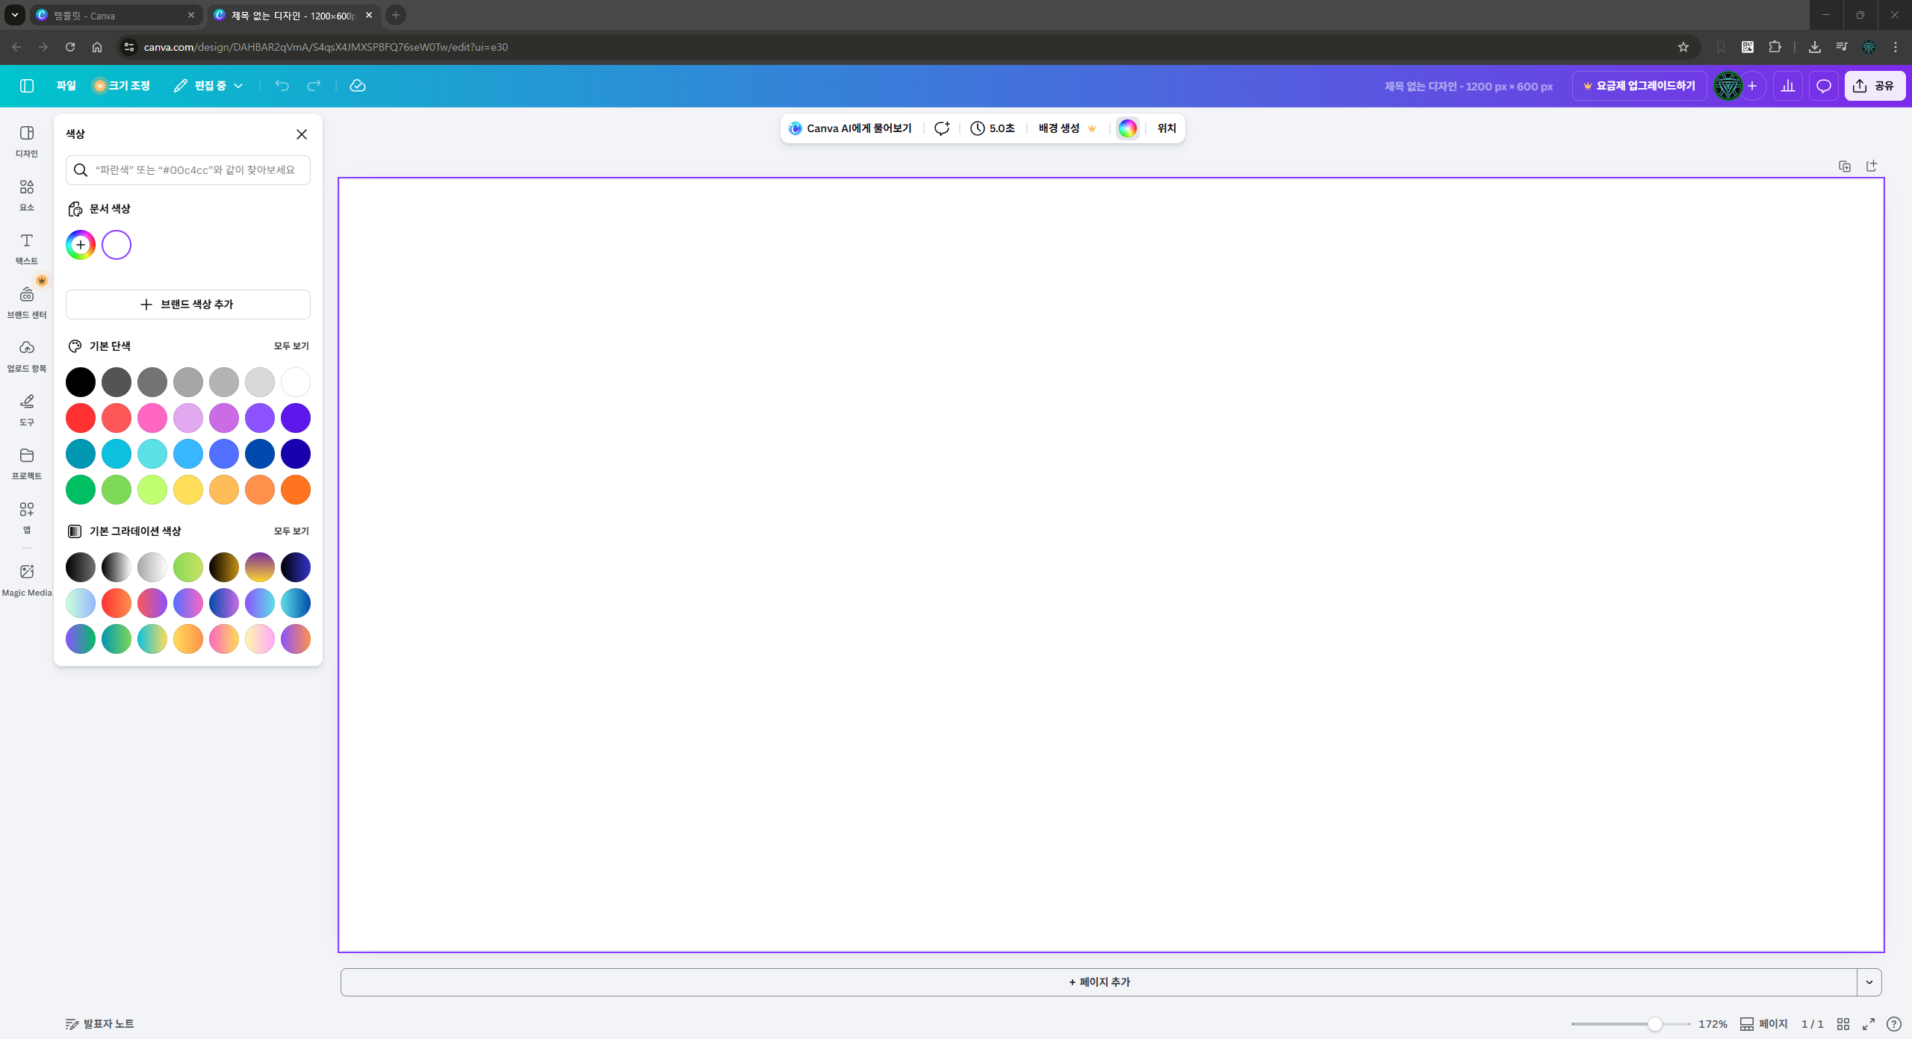The height and width of the screenshot is (1039, 1912).
Task: Click the cloud save status icon
Action: pyautogui.click(x=358, y=86)
